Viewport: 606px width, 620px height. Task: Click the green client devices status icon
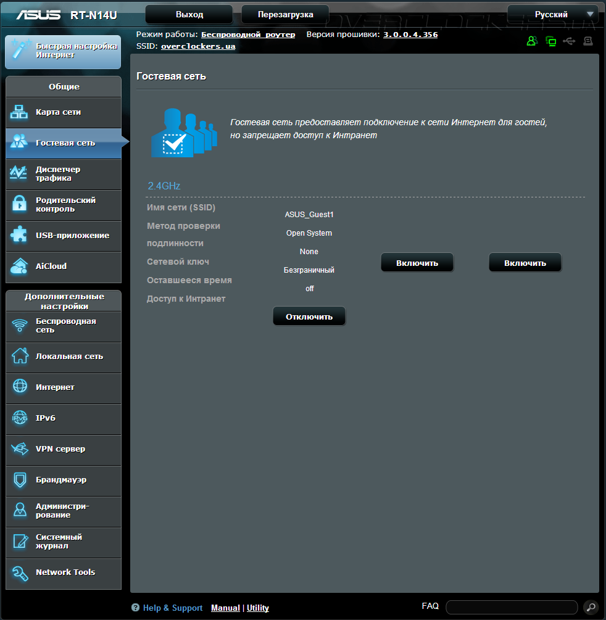point(550,41)
